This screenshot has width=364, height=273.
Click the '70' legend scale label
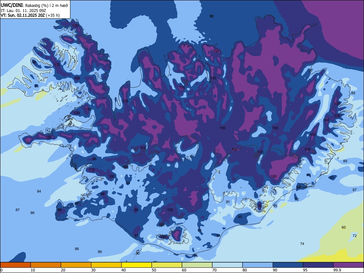point(214,270)
